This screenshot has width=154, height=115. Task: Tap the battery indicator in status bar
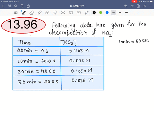coord(151,1)
